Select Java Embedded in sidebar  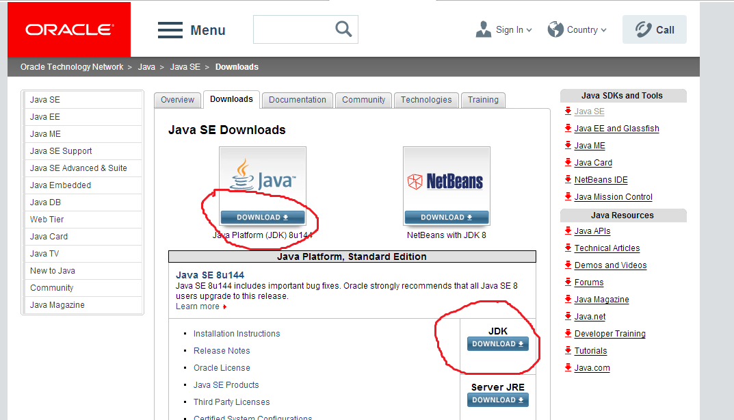click(83, 185)
